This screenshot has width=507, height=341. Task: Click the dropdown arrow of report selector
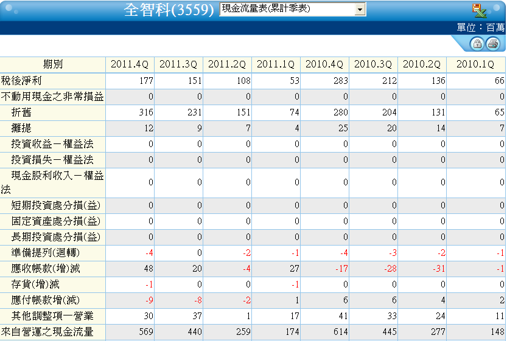[x=360, y=9]
